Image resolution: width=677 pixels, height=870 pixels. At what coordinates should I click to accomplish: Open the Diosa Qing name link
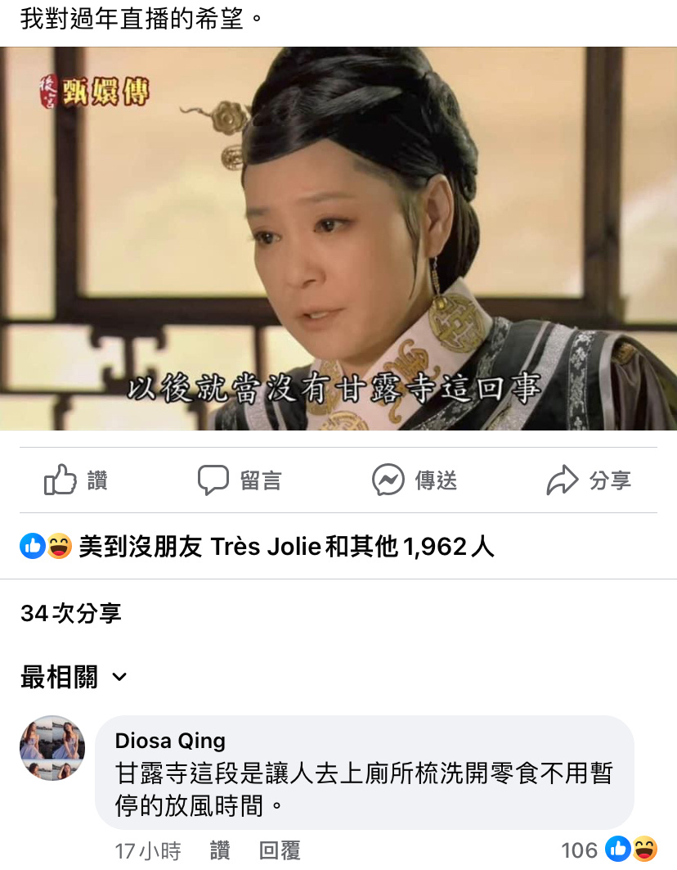170,741
